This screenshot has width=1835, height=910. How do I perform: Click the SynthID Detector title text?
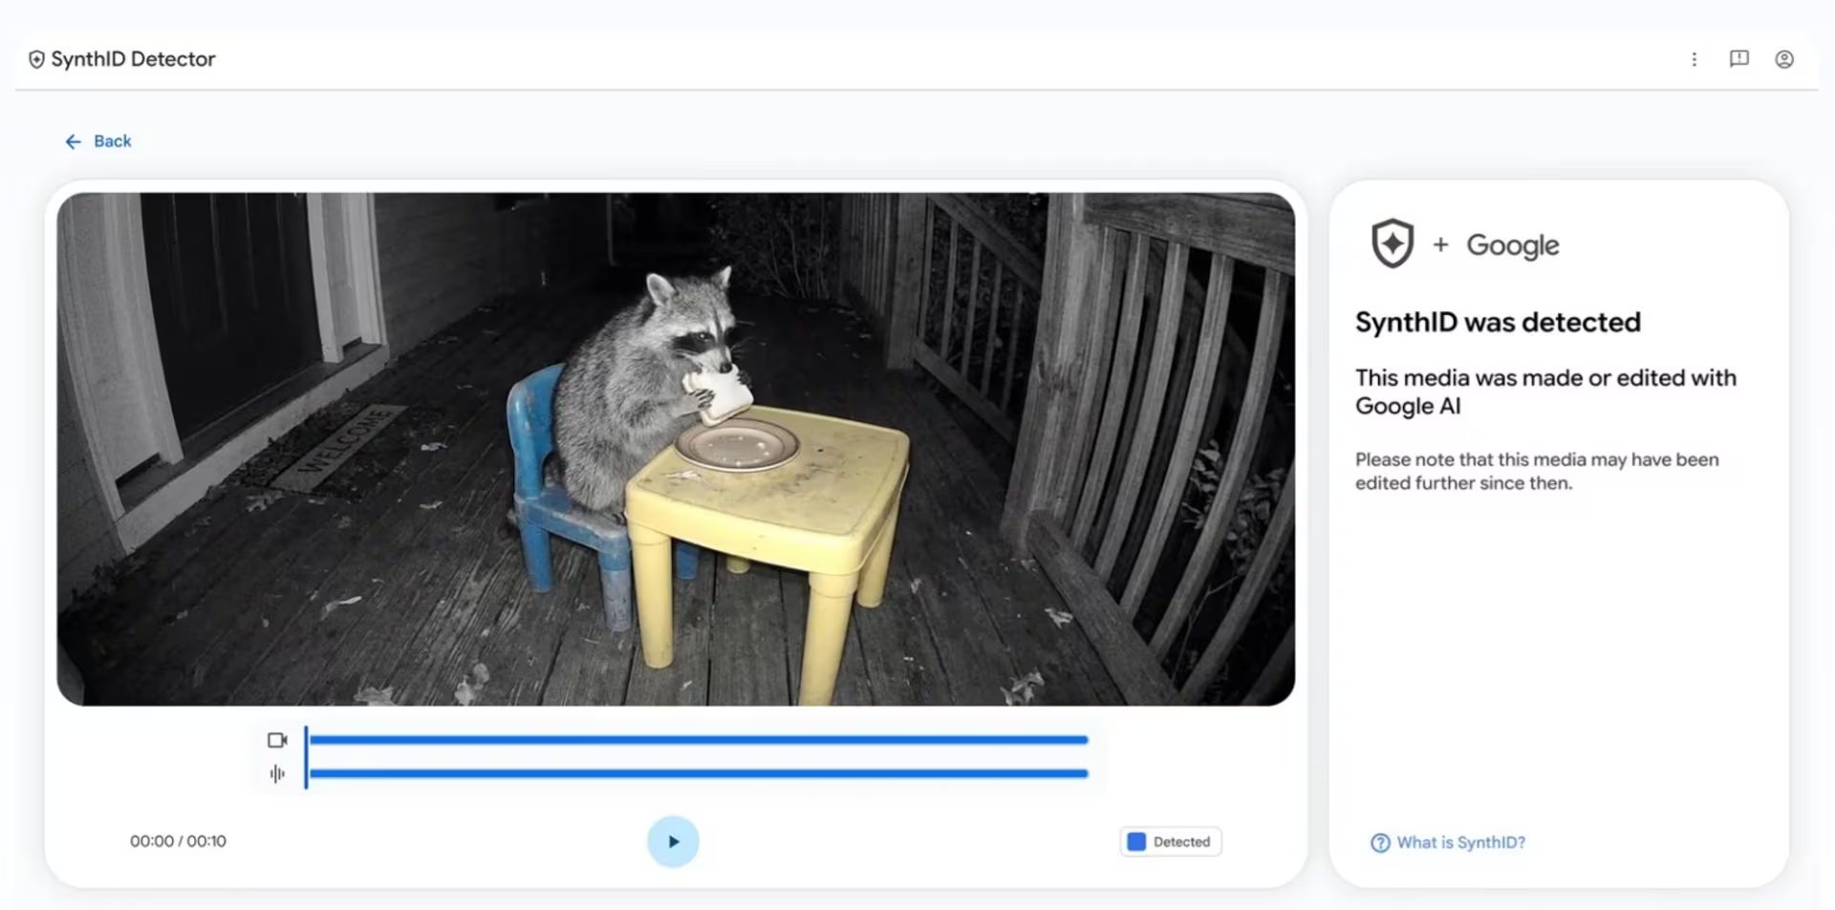(133, 59)
